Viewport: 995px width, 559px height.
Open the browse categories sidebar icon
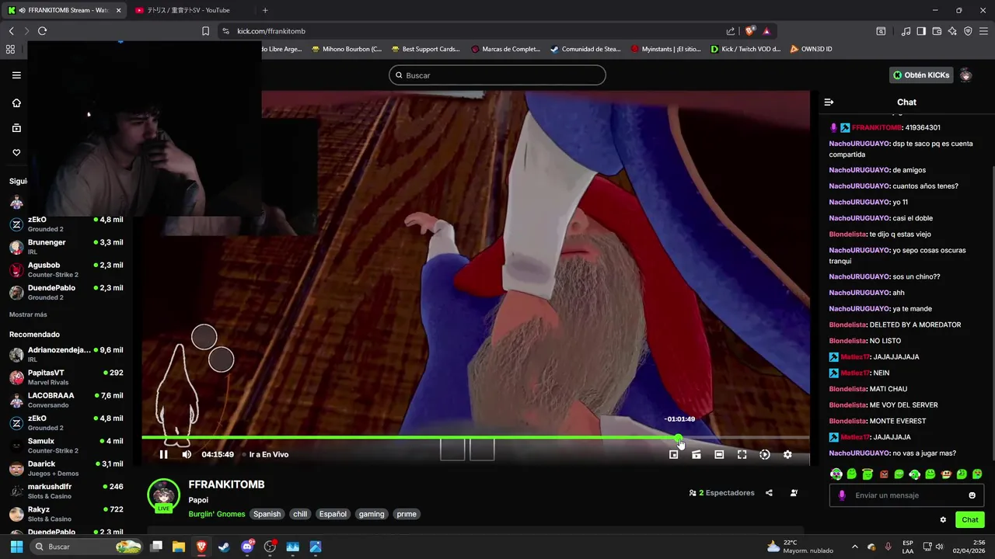point(16,127)
